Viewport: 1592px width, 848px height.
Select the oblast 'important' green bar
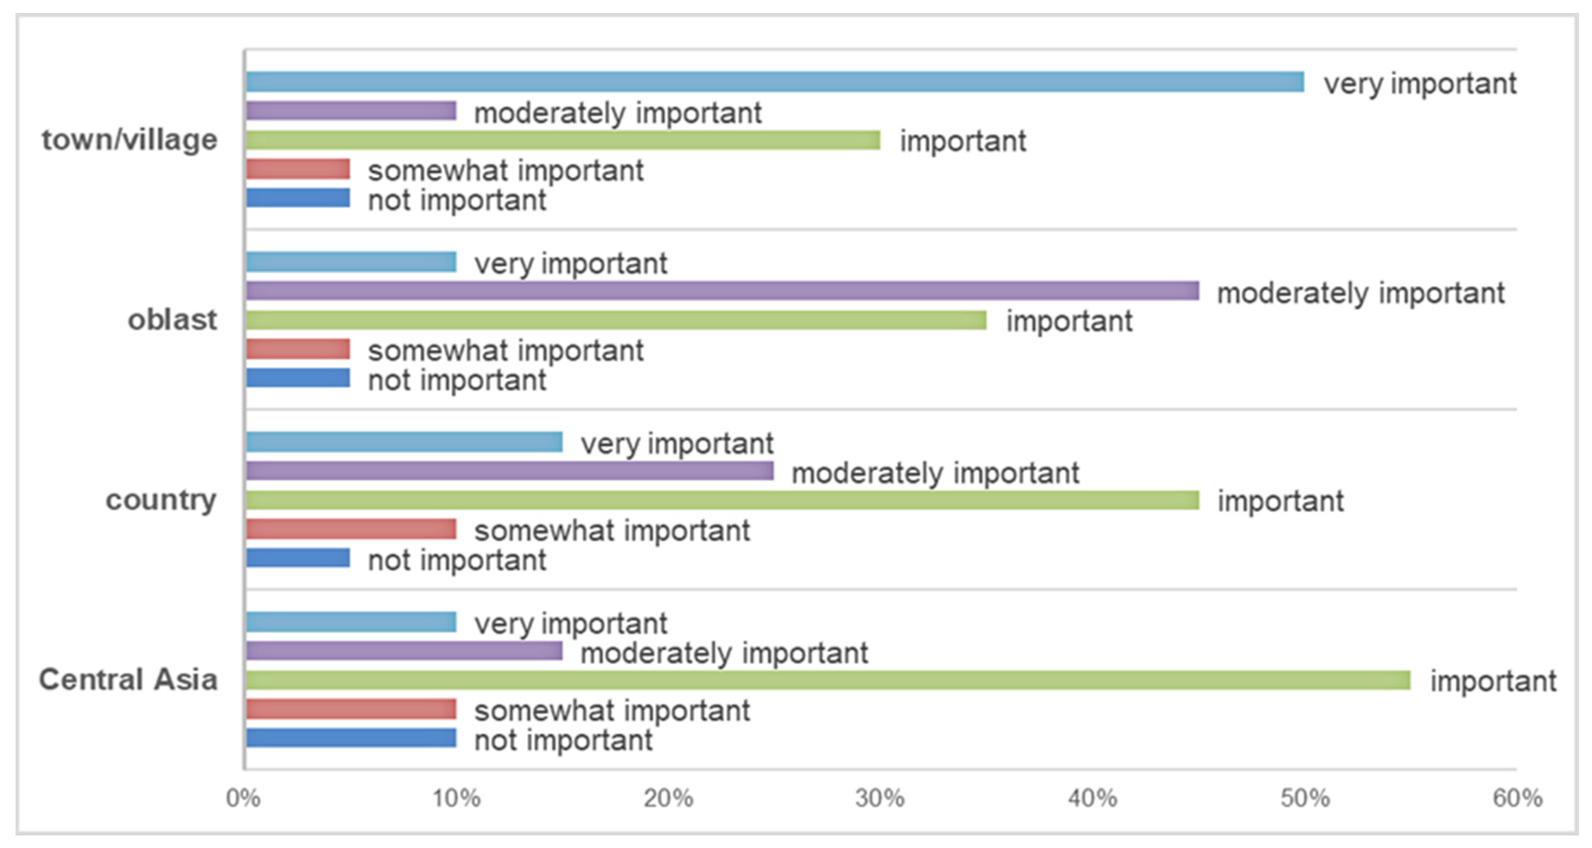(615, 320)
